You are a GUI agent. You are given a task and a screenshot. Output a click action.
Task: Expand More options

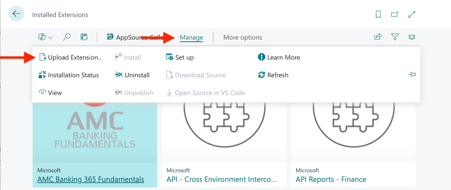coord(242,37)
